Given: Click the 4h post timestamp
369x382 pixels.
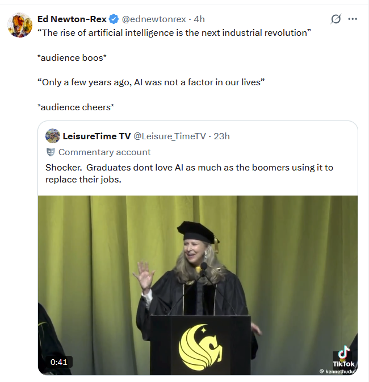Looking at the screenshot, I should (x=199, y=19).
